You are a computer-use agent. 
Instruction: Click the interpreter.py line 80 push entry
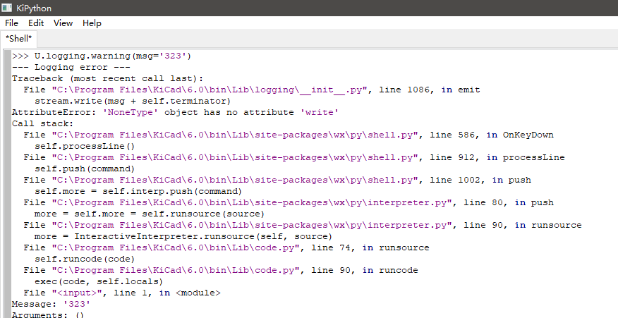pyautogui.click(x=288, y=202)
